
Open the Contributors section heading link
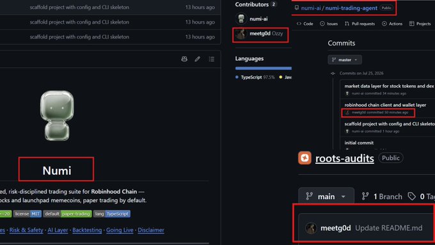[252, 4]
